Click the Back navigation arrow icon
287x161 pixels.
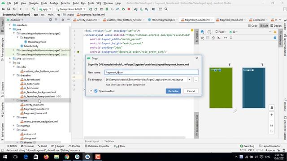click(x=21, y=9)
